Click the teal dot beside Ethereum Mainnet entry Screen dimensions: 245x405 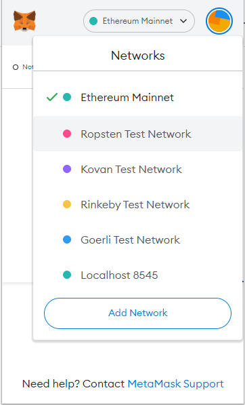pos(67,98)
